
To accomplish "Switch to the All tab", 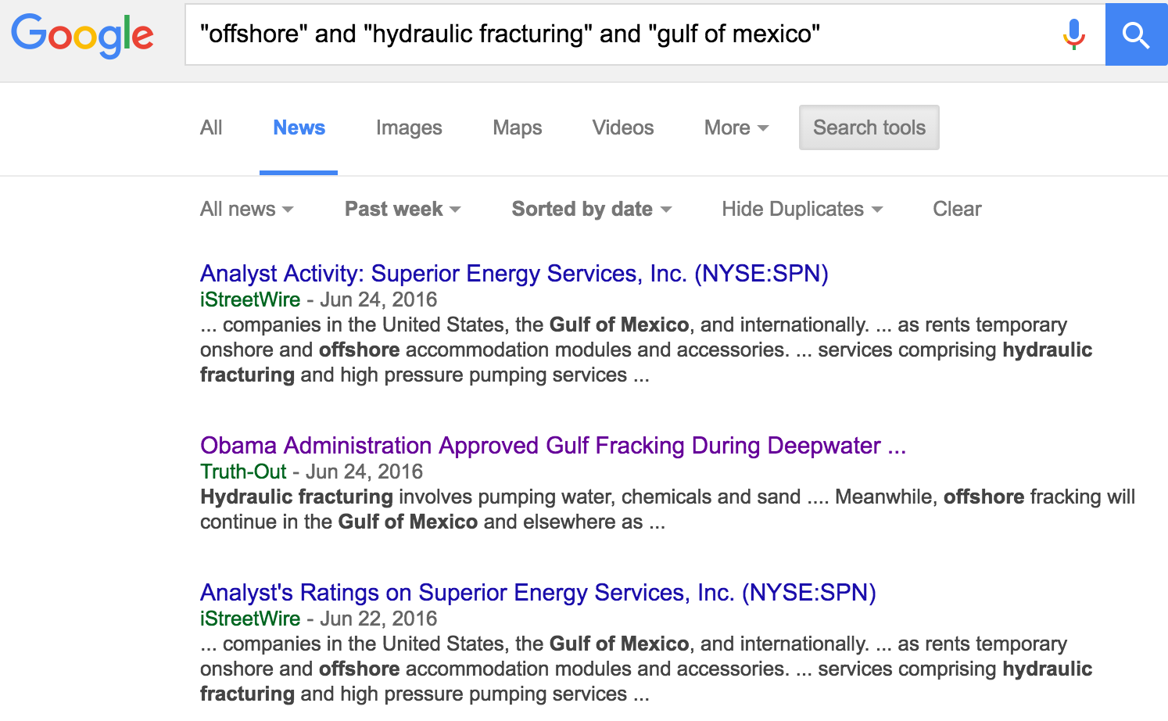I will (211, 127).
